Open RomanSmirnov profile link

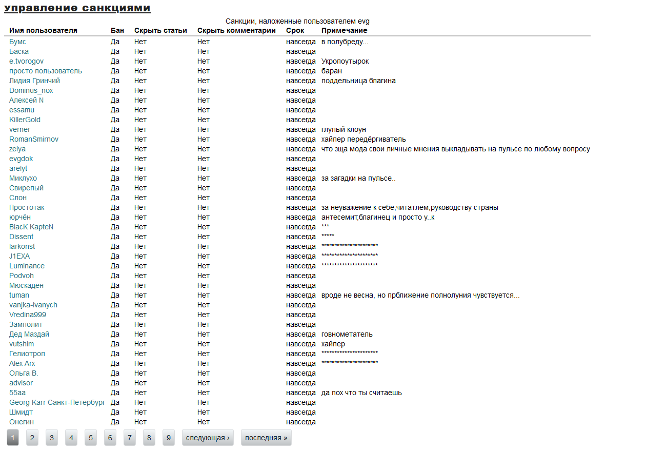pos(34,139)
